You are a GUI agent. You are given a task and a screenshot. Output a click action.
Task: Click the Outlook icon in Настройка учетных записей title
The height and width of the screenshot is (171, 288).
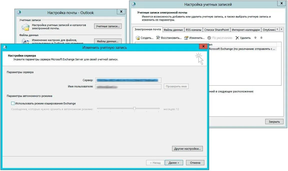pos(134,4)
